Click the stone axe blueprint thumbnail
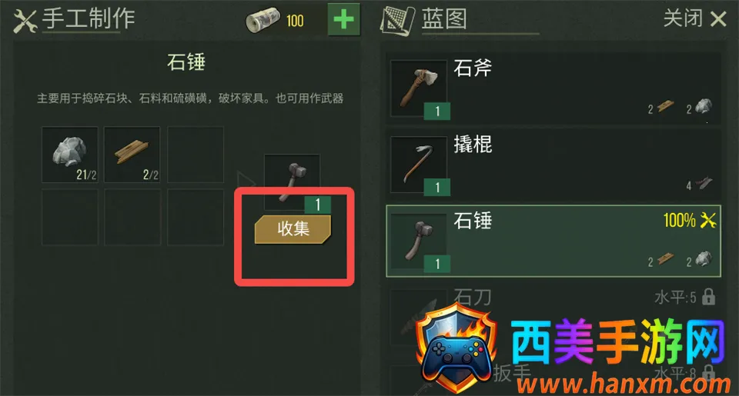 pos(419,88)
